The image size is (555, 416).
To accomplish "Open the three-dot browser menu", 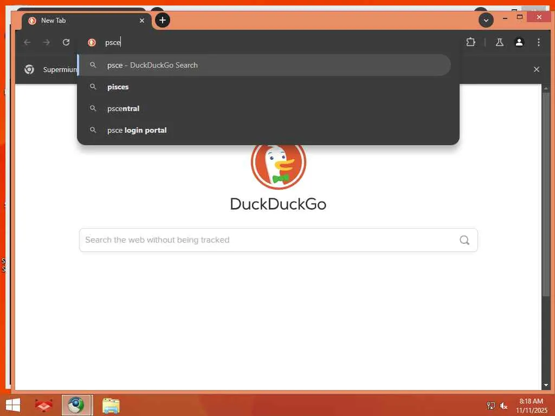I will click(538, 42).
